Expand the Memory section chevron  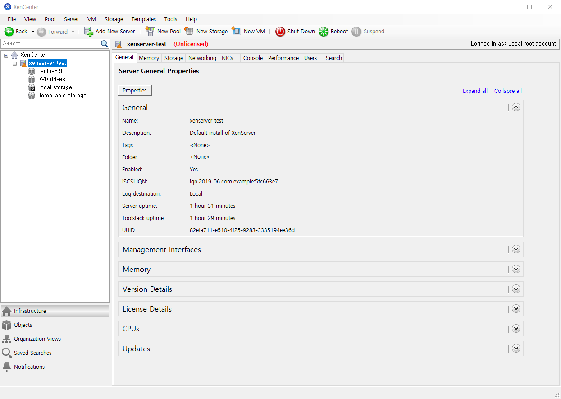point(516,269)
